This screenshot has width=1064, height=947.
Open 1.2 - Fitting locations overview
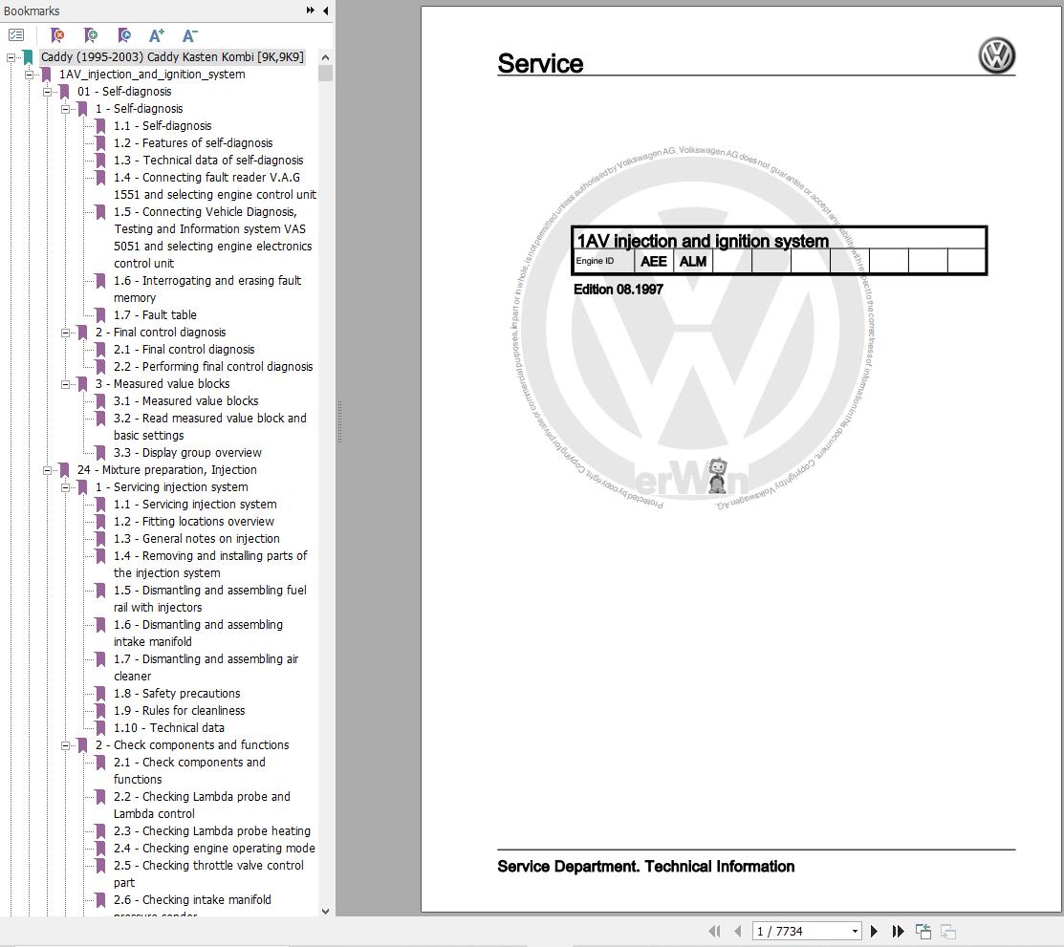click(x=193, y=522)
